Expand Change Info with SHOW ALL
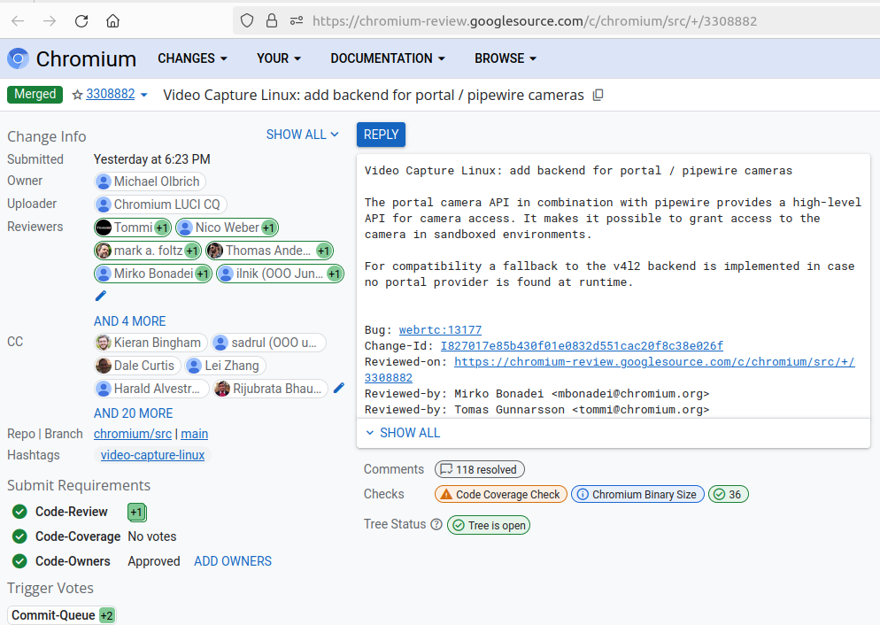 [x=303, y=135]
